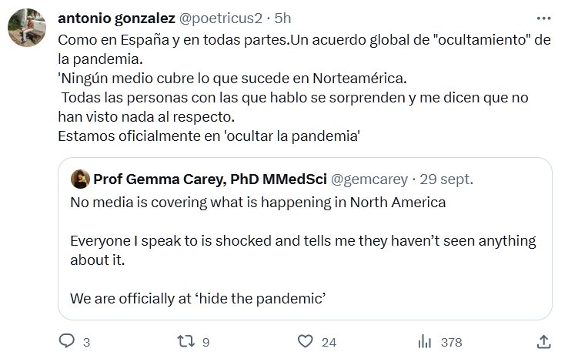Screen dimensions: 568x362
Task: Click Gemma Carey's small profile avatar
Action: point(80,179)
